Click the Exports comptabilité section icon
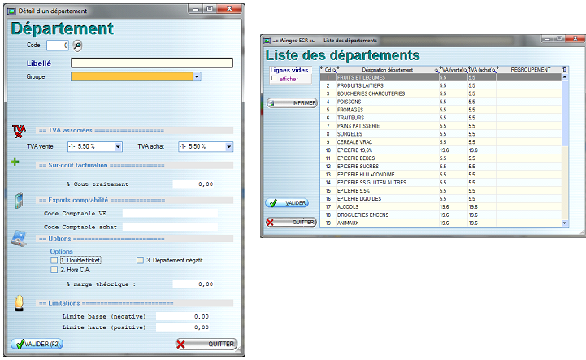Image resolution: width=586 pixels, height=360 pixels. 18,200
